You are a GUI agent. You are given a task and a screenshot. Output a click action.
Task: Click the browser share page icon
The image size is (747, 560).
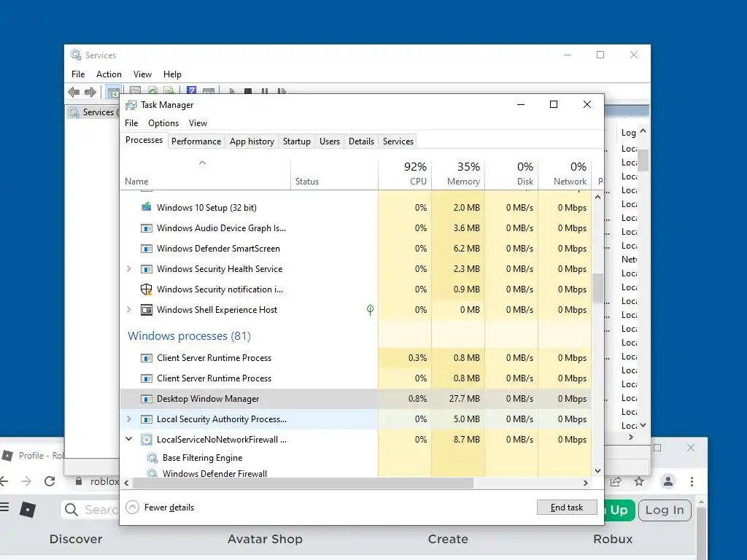pos(616,481)
